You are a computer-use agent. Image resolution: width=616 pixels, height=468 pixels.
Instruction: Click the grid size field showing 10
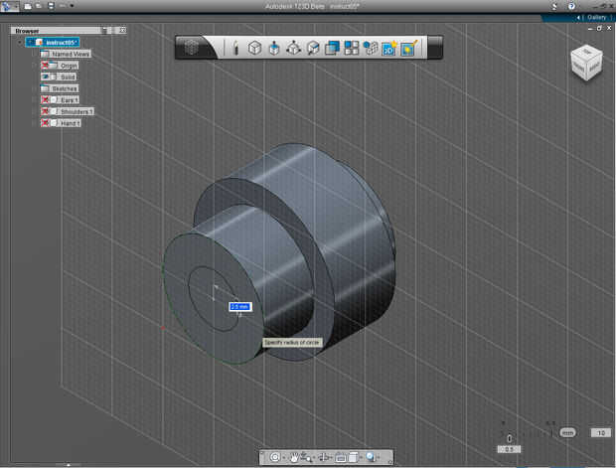(601, 432)
